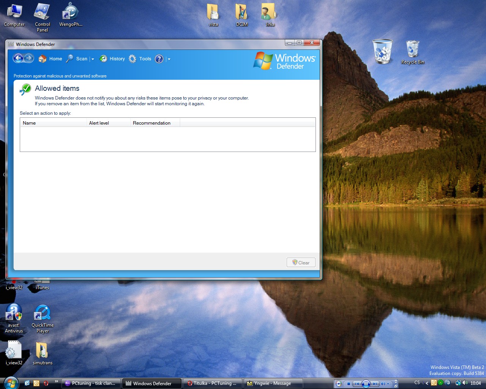Click the History icon
The height and width of the screenshot is (389, 486).
103,59
